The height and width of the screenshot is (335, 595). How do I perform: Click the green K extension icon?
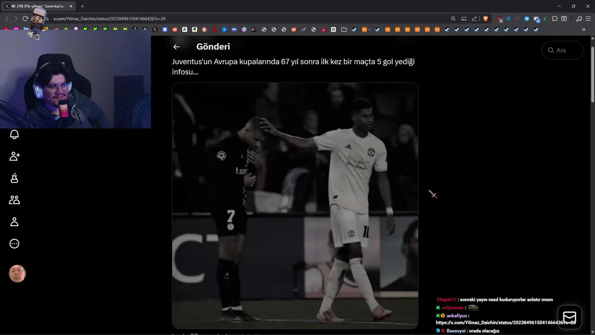(x=545, y=19)
